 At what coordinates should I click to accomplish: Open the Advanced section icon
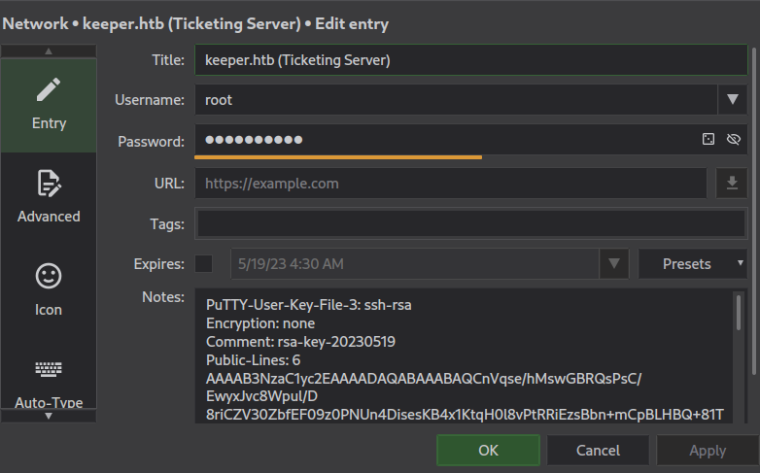(x=49, y=184)
